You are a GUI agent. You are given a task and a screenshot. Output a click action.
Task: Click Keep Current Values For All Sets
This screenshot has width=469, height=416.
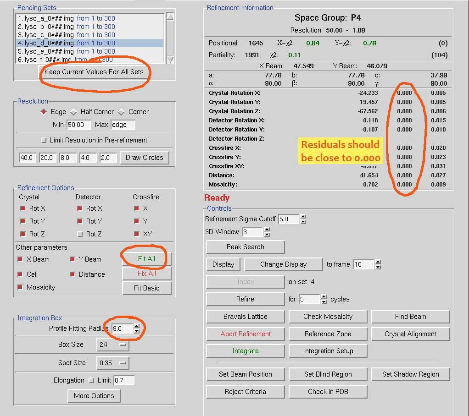point(94,72)
